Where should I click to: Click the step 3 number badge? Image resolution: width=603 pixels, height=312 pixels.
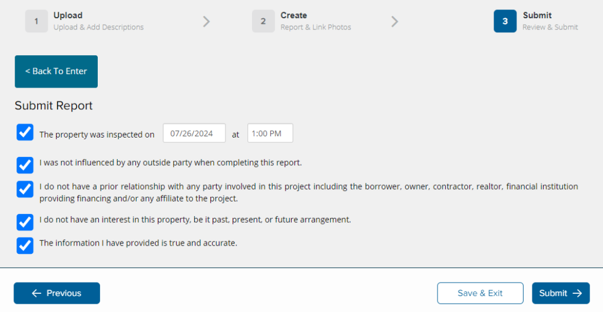505,21
